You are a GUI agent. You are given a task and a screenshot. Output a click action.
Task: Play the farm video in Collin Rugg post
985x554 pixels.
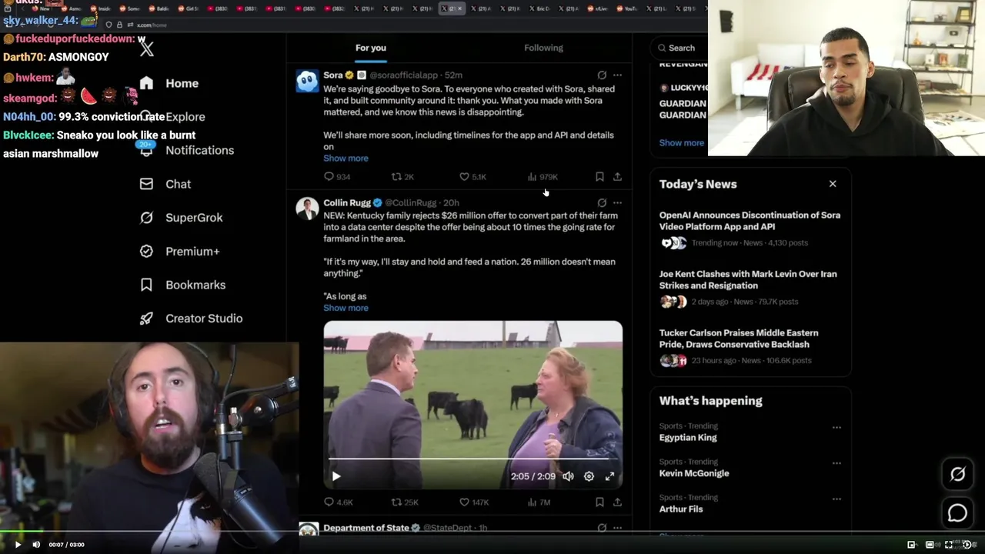coord(336,476)
